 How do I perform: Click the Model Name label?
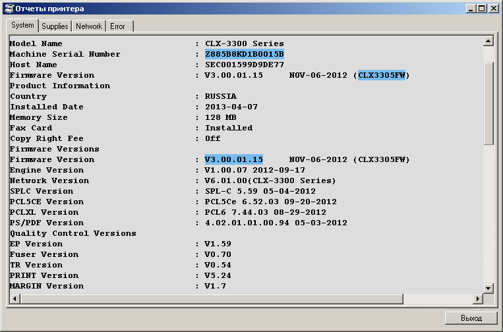[36, 43]
